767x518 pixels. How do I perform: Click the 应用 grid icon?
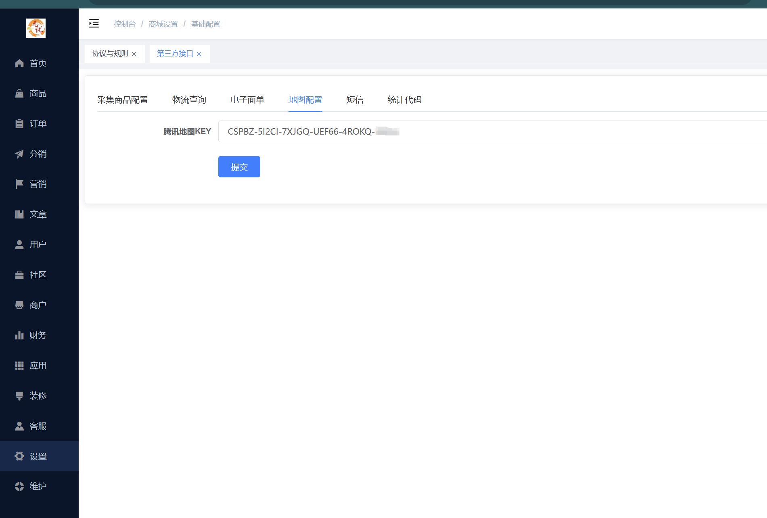(x=19, y=366)
